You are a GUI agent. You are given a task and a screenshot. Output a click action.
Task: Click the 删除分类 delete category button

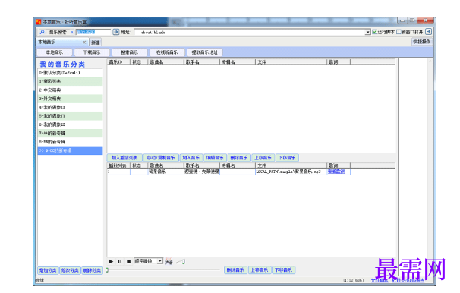pos(92,270)
